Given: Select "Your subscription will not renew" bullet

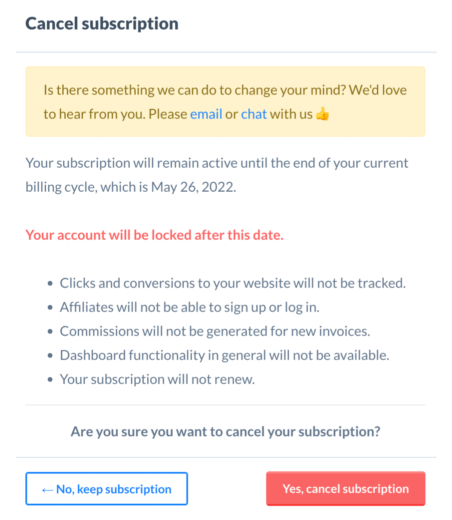Looking at the screenshot, I should [157, 379].
